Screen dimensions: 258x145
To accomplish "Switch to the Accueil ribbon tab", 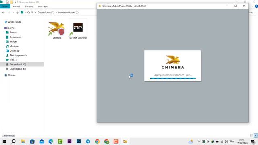I will [16, 6].
